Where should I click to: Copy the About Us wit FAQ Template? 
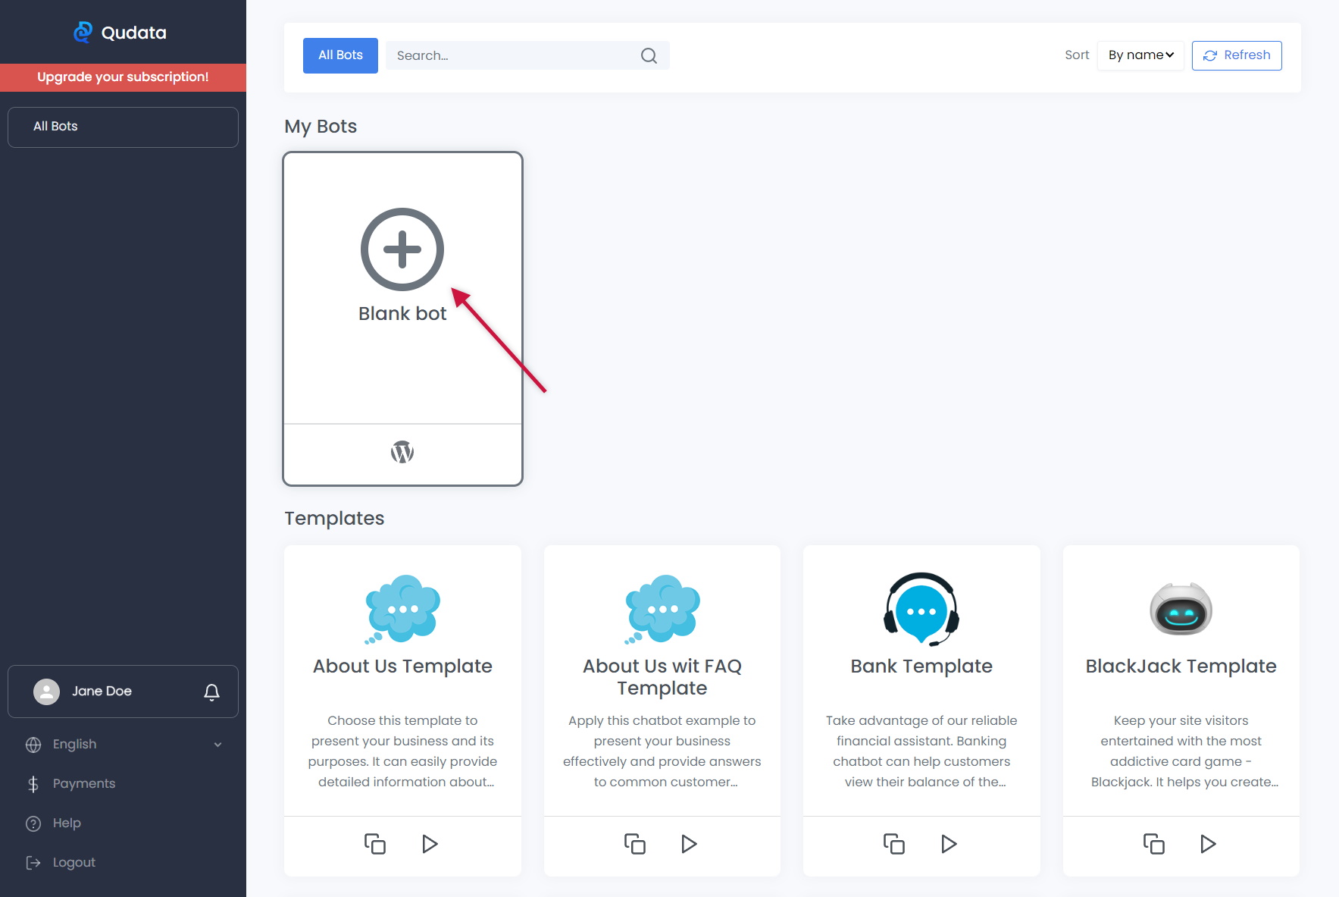coord(634,844)
